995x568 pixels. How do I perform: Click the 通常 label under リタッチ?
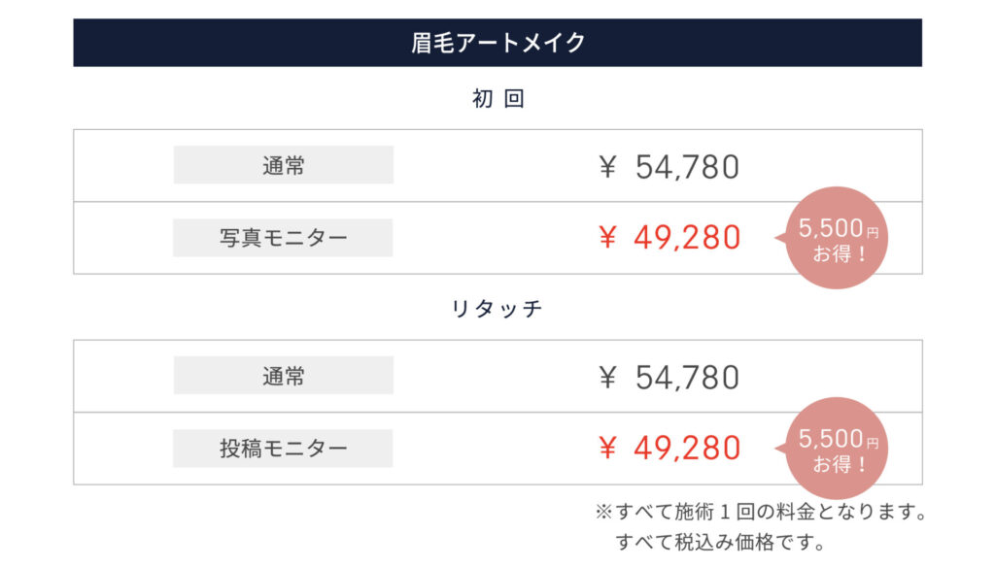[x=283, y=376]
